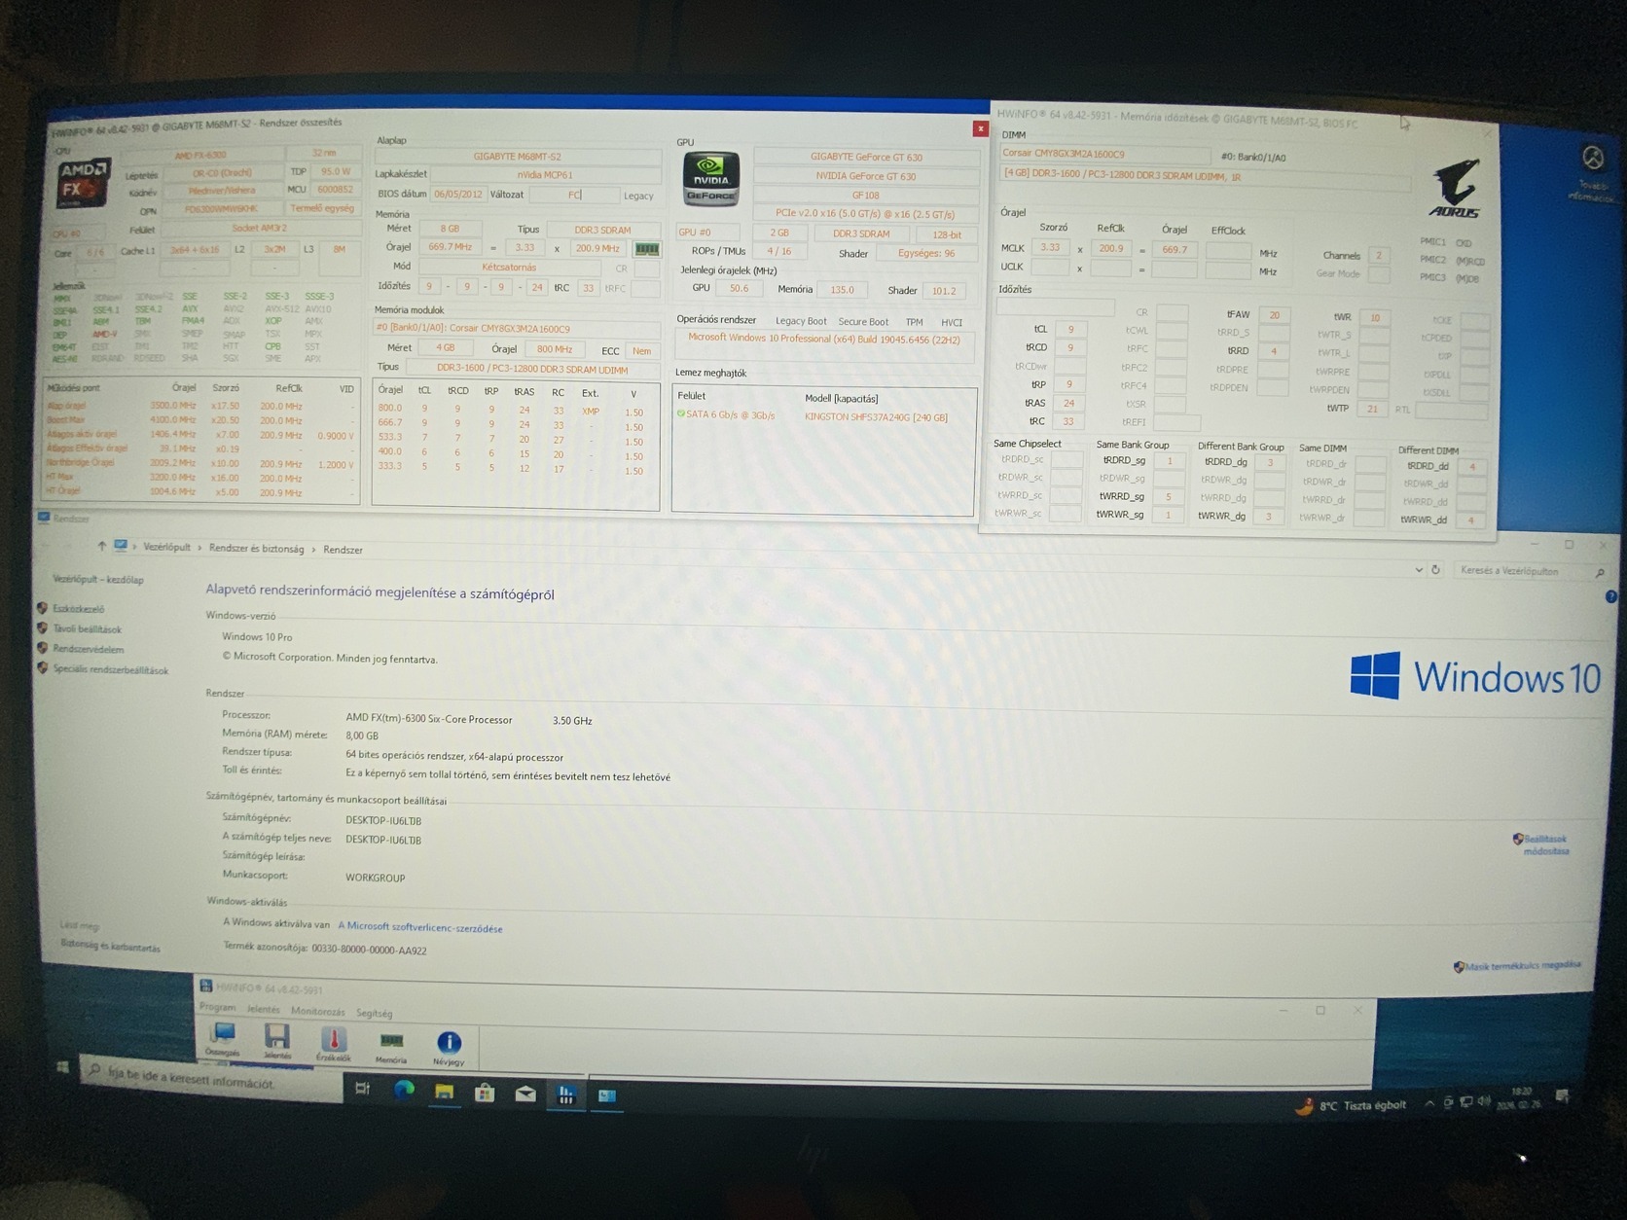Click the green SATA status icon in drives list

[680, 414]
